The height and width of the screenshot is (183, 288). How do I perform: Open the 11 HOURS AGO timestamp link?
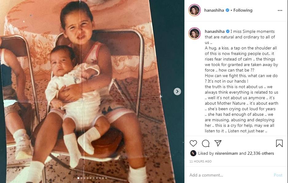click(x=200, y=161)
